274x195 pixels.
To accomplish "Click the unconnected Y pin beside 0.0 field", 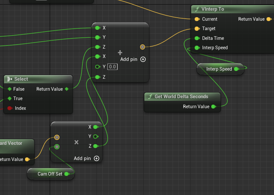I will [x=98, y=67].
